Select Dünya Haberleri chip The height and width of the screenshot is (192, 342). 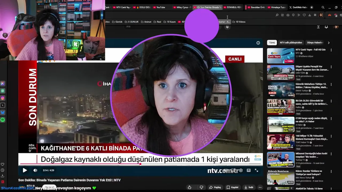[315, 43]
